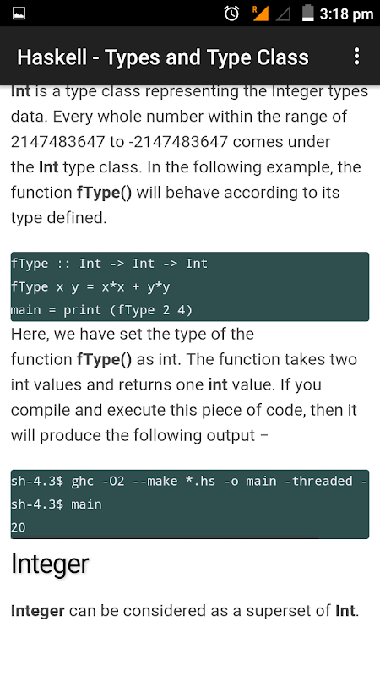This screenshot has width=380, height=676.
Task: Click the fType type signature line
Action: pyautogui.click(x=110, y=264)
